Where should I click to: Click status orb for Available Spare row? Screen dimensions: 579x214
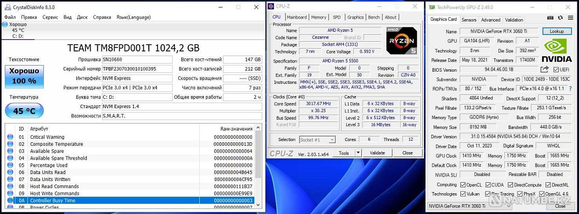(x=10, y=151)
